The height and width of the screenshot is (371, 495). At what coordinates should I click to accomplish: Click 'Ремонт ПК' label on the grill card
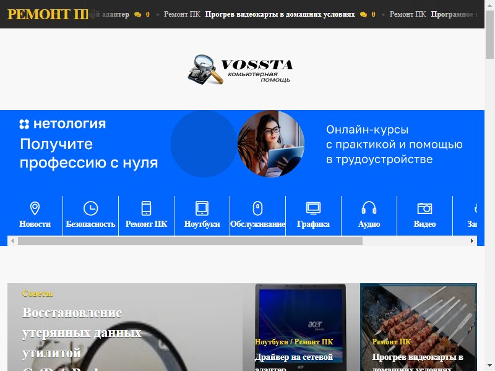pyautogui.click(x=392, y=342)
